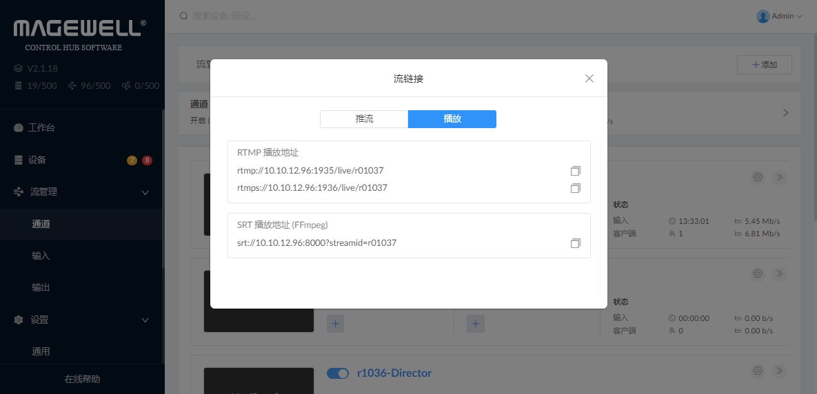Click the 添加 button
Viewport: 817px width, 394px height.
pos(764,65)
